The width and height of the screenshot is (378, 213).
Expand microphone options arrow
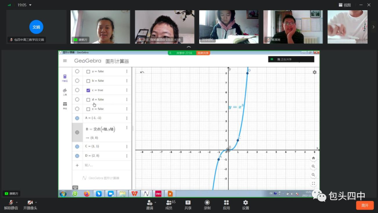tap(17, 202)
